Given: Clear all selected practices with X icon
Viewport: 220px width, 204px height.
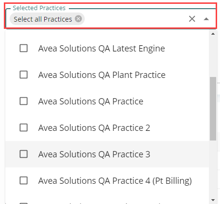Looking at the screenshot, I should click(192, 19).
